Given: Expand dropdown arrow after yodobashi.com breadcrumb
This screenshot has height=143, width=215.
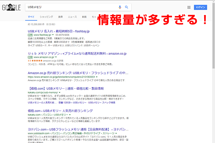Looking at the screenshot, I should tap(116, 133).
